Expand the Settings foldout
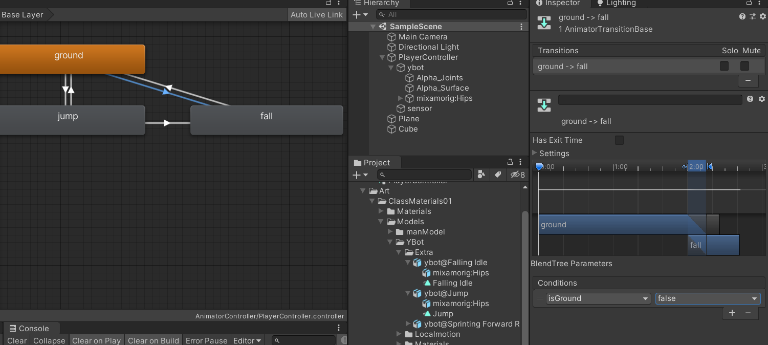This screenshot has width=768, height=345. [x=535, y=153]
